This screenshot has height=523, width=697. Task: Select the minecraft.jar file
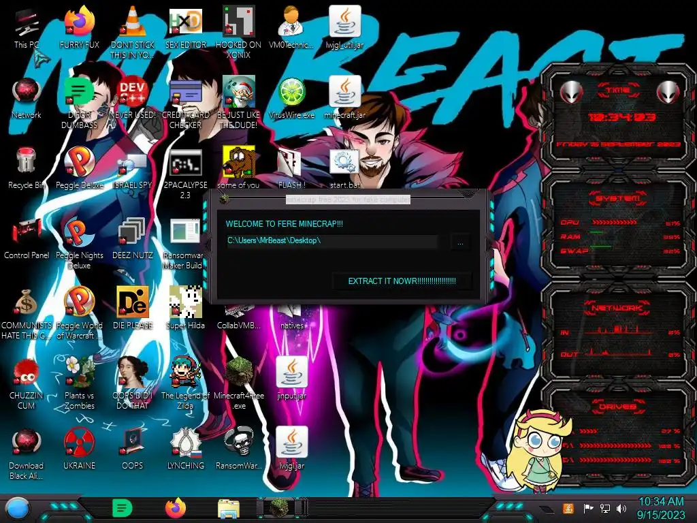(x=344, y=98)
